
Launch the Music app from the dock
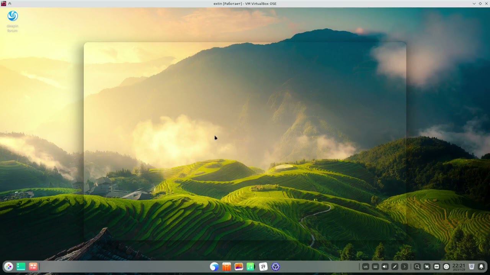click(251, 267)
